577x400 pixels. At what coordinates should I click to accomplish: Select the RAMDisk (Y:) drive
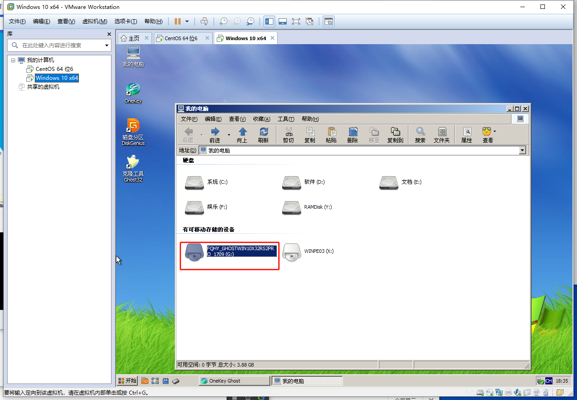click(307, 207)
